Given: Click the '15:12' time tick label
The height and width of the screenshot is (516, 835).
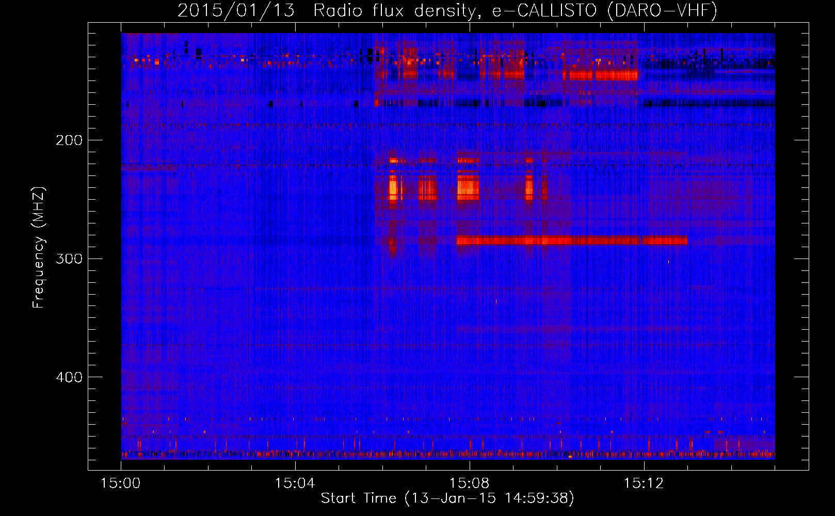Looking at the screenshot, I should (644, 483).
